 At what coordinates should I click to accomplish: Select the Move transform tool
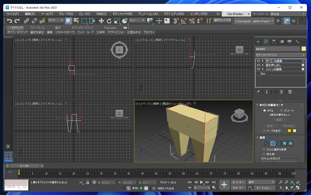(x=101, y=21)
